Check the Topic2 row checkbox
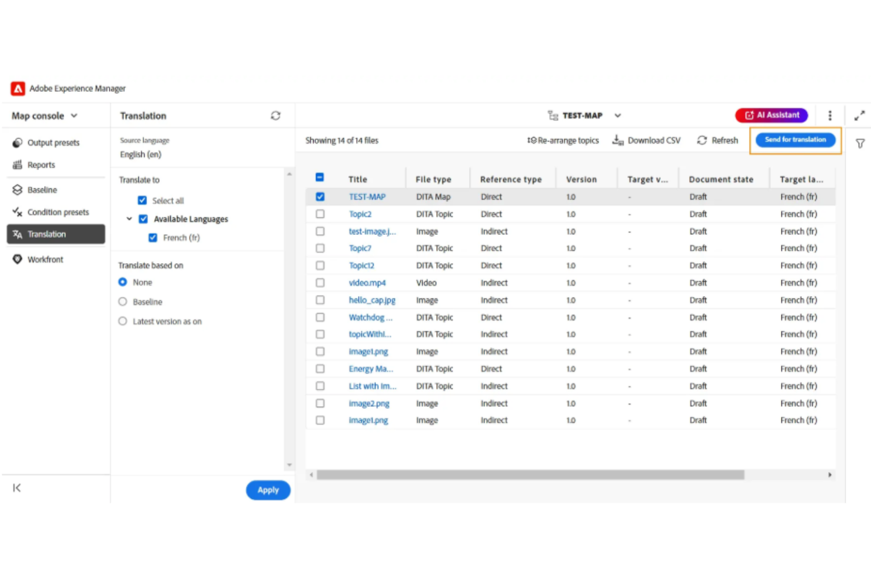871x581 pixels. point(320,214)
